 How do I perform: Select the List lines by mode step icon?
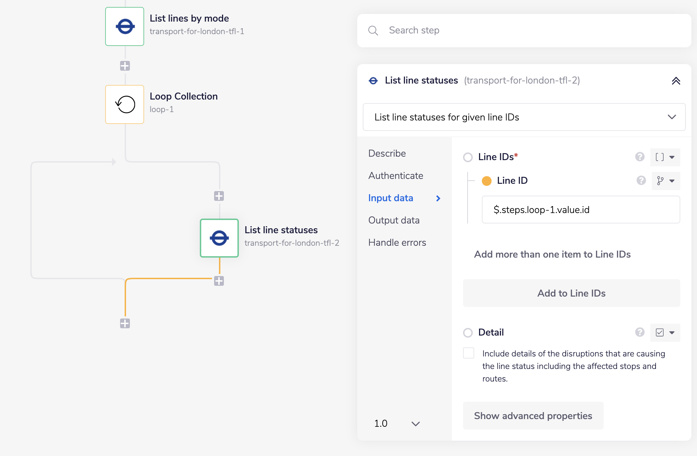pos(125,26)
